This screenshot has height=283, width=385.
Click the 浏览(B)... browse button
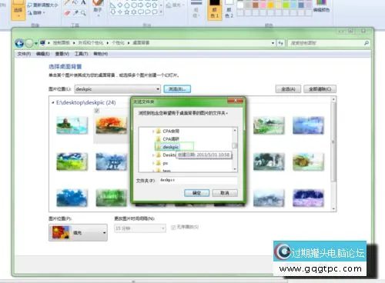coord(177,89)
